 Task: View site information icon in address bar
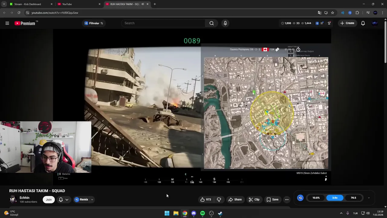coord(28,13)
